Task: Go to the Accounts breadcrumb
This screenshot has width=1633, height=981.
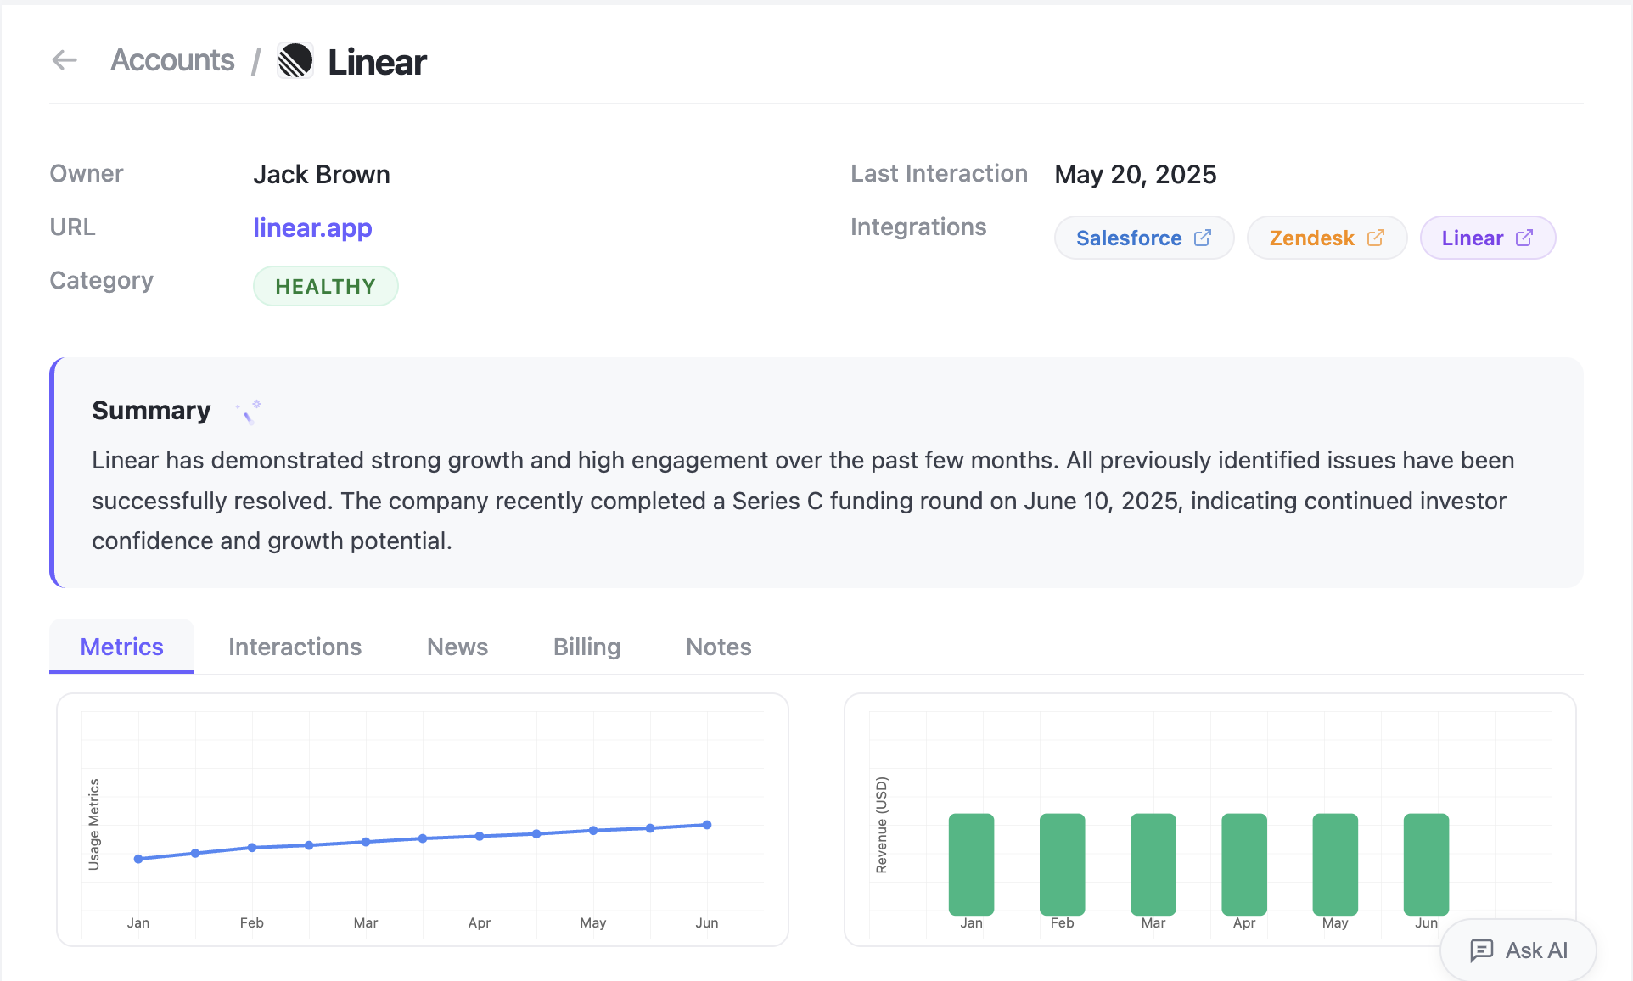Action: pos(172,60)
